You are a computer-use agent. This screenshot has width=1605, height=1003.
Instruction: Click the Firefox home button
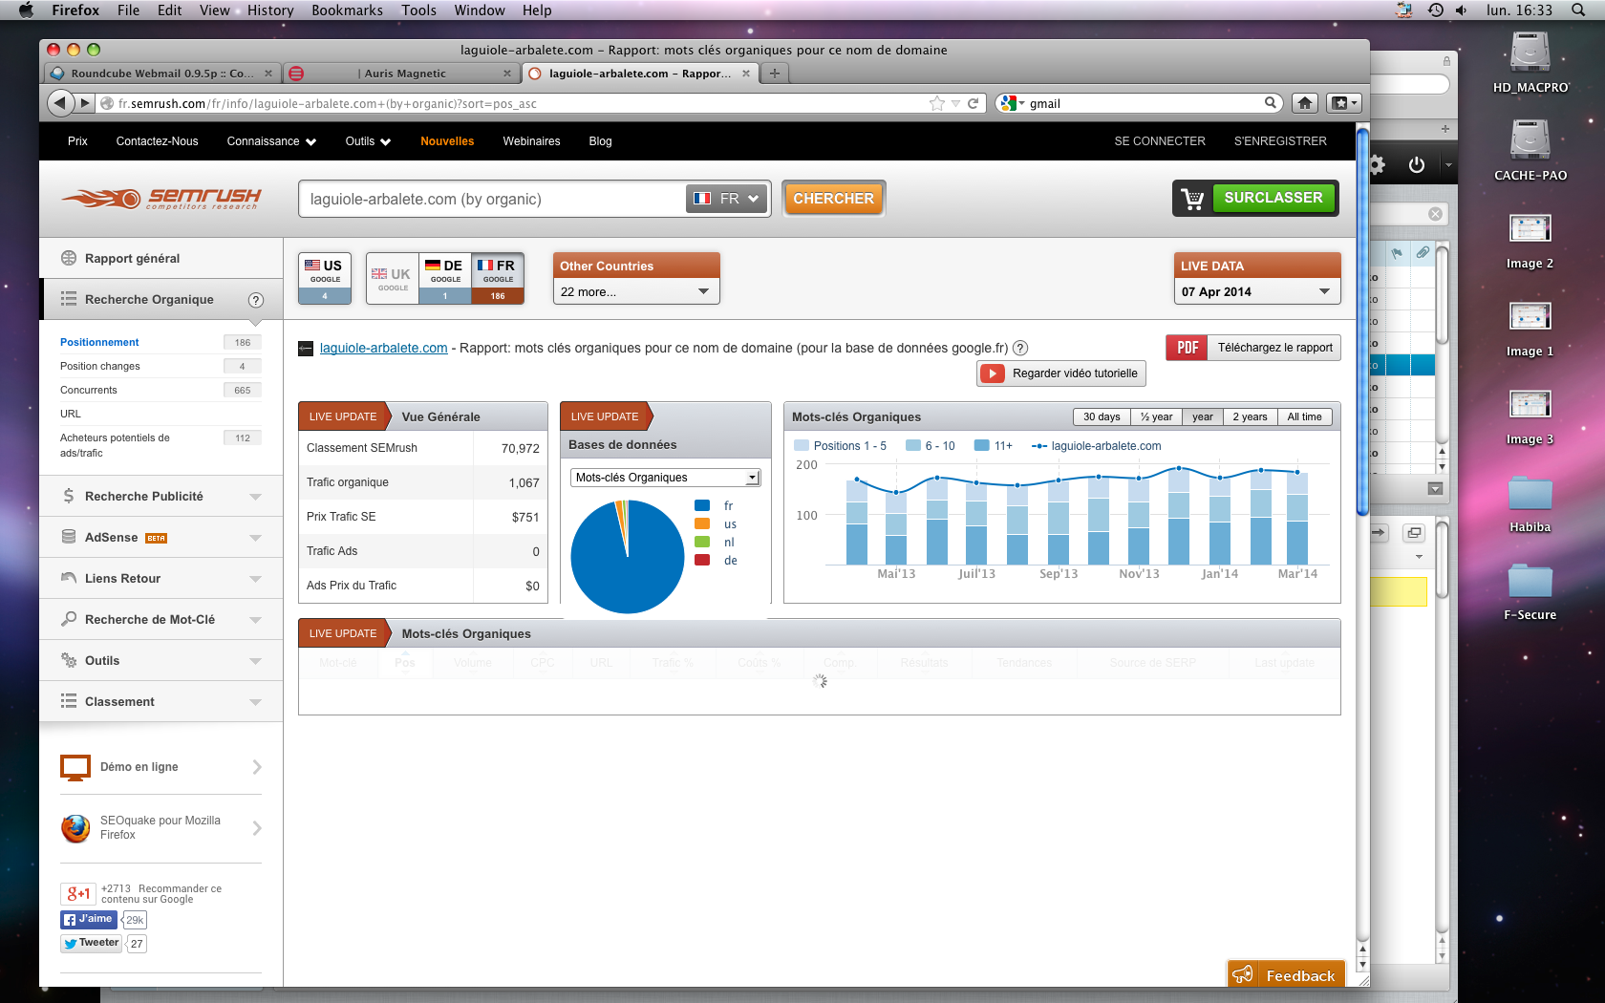click(x=1305, y=103)
